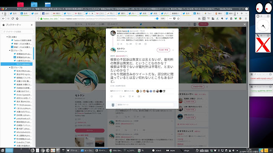Click the Pocket save icon in address bar
This screenshot has width=273, height=153.
[x=174, y=19]
